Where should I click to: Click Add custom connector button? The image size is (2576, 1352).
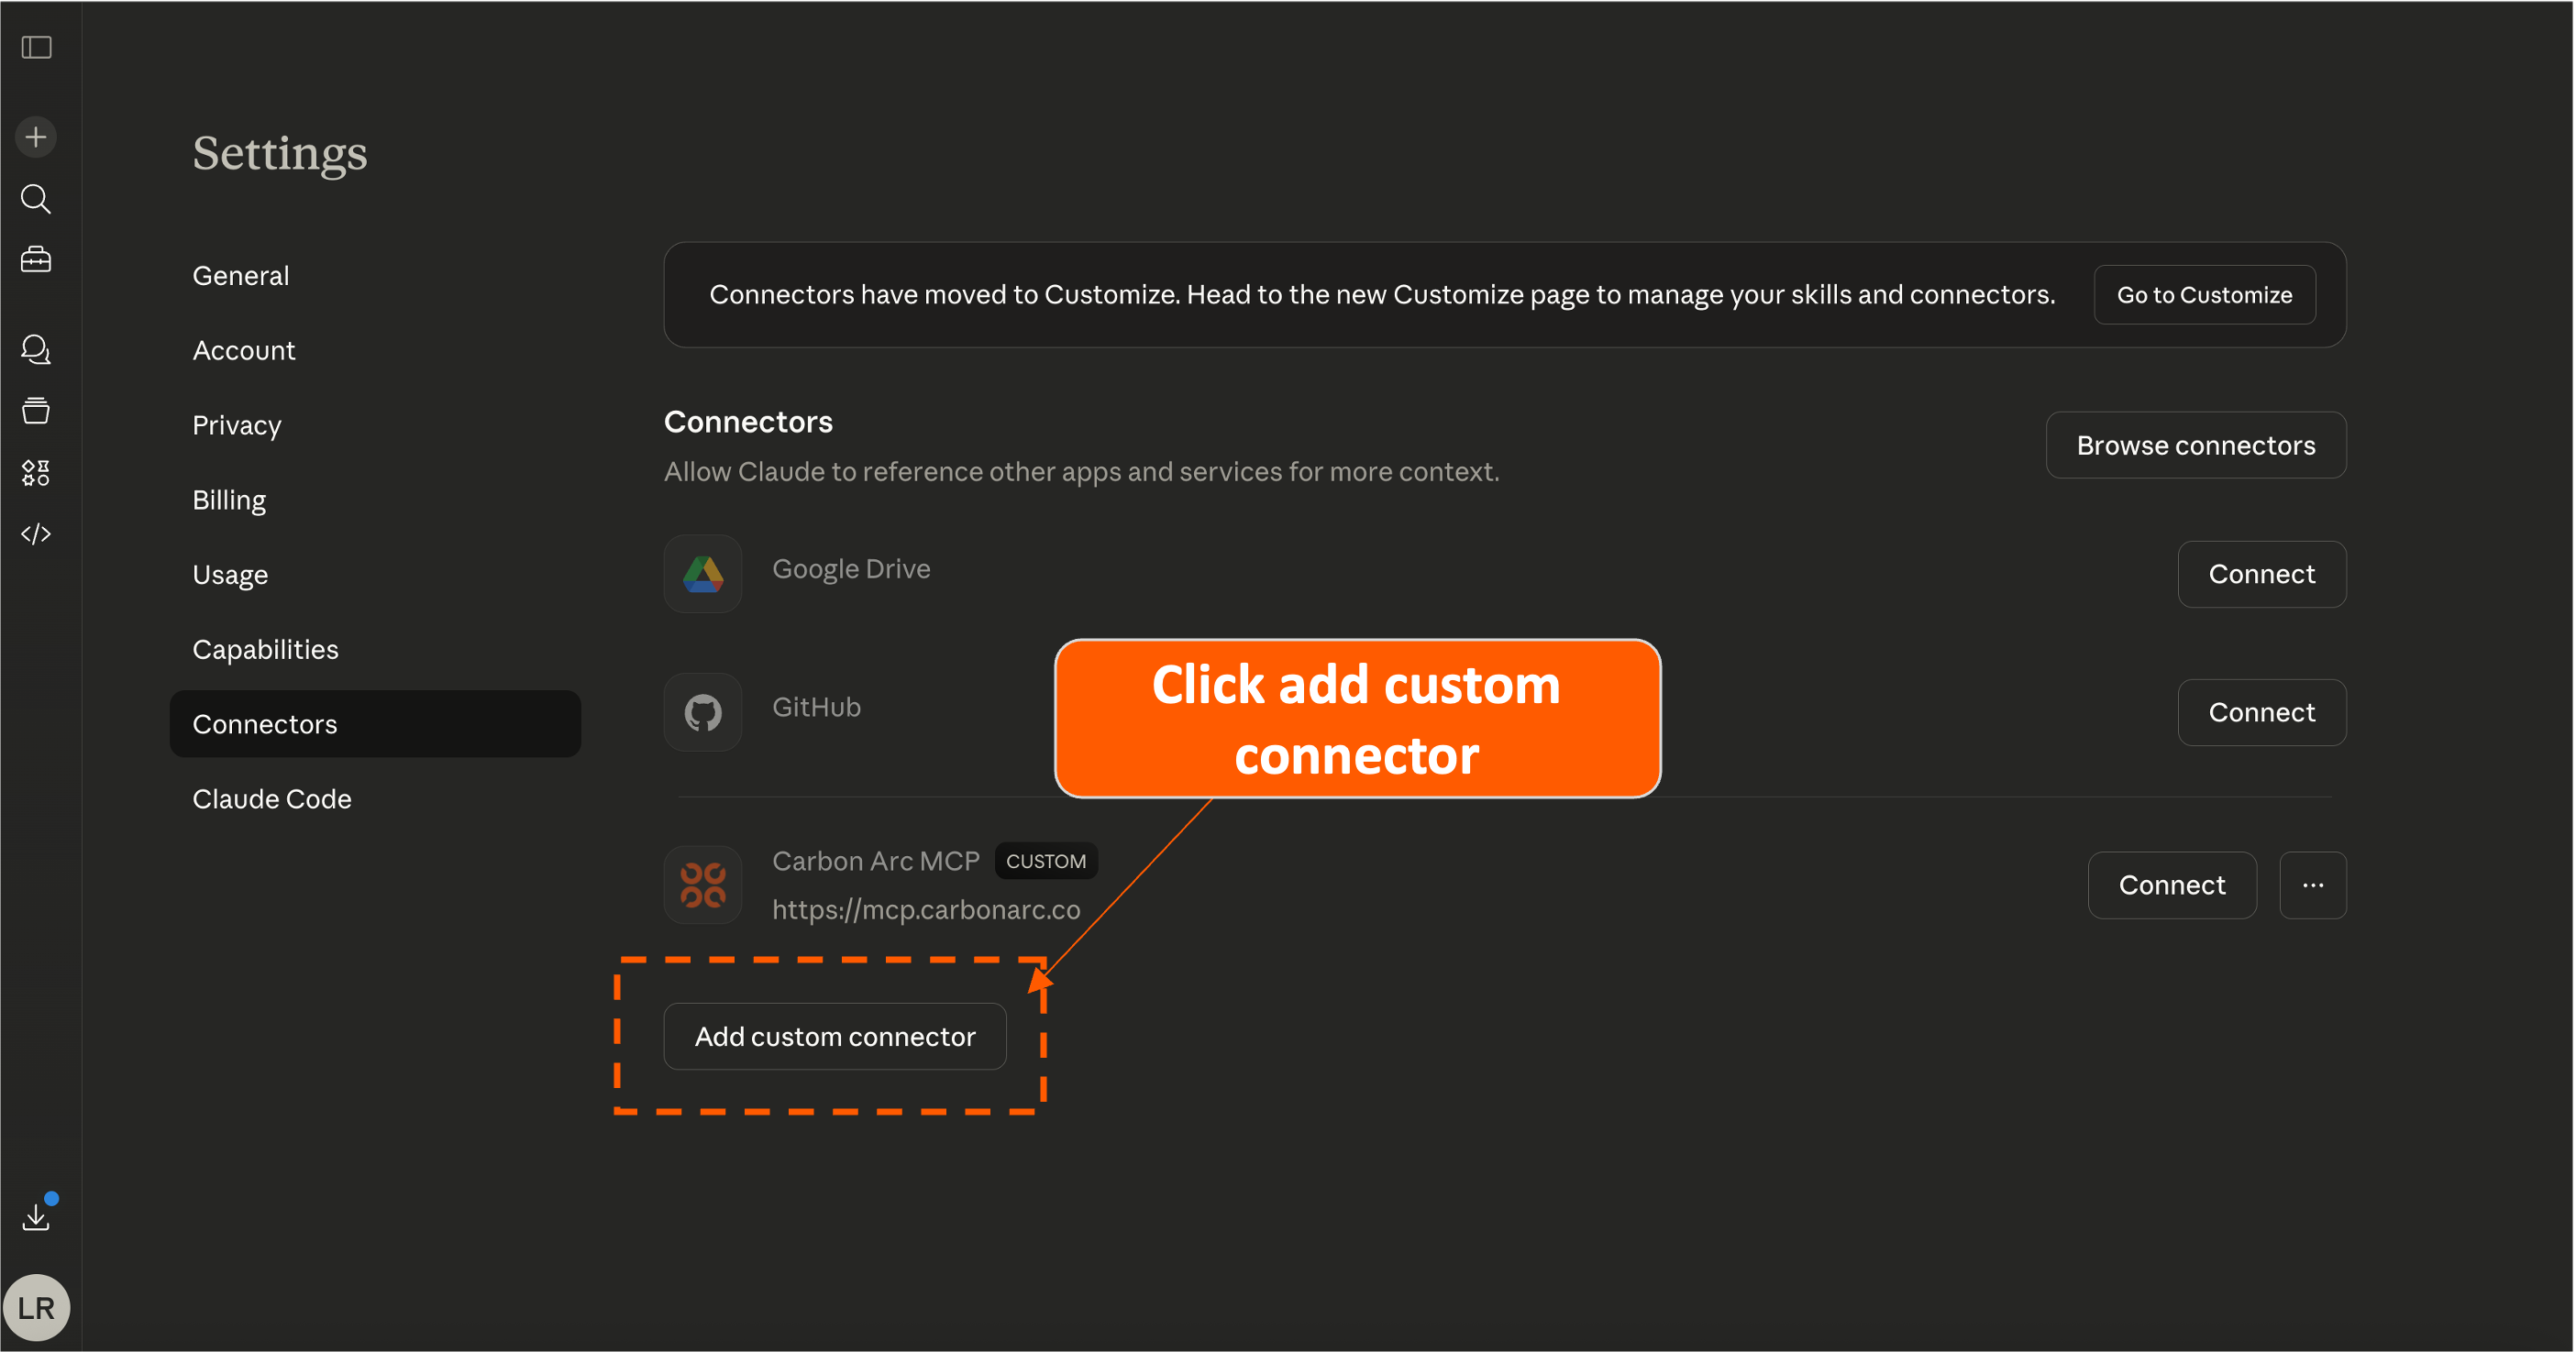click(x=834, y=1037)
